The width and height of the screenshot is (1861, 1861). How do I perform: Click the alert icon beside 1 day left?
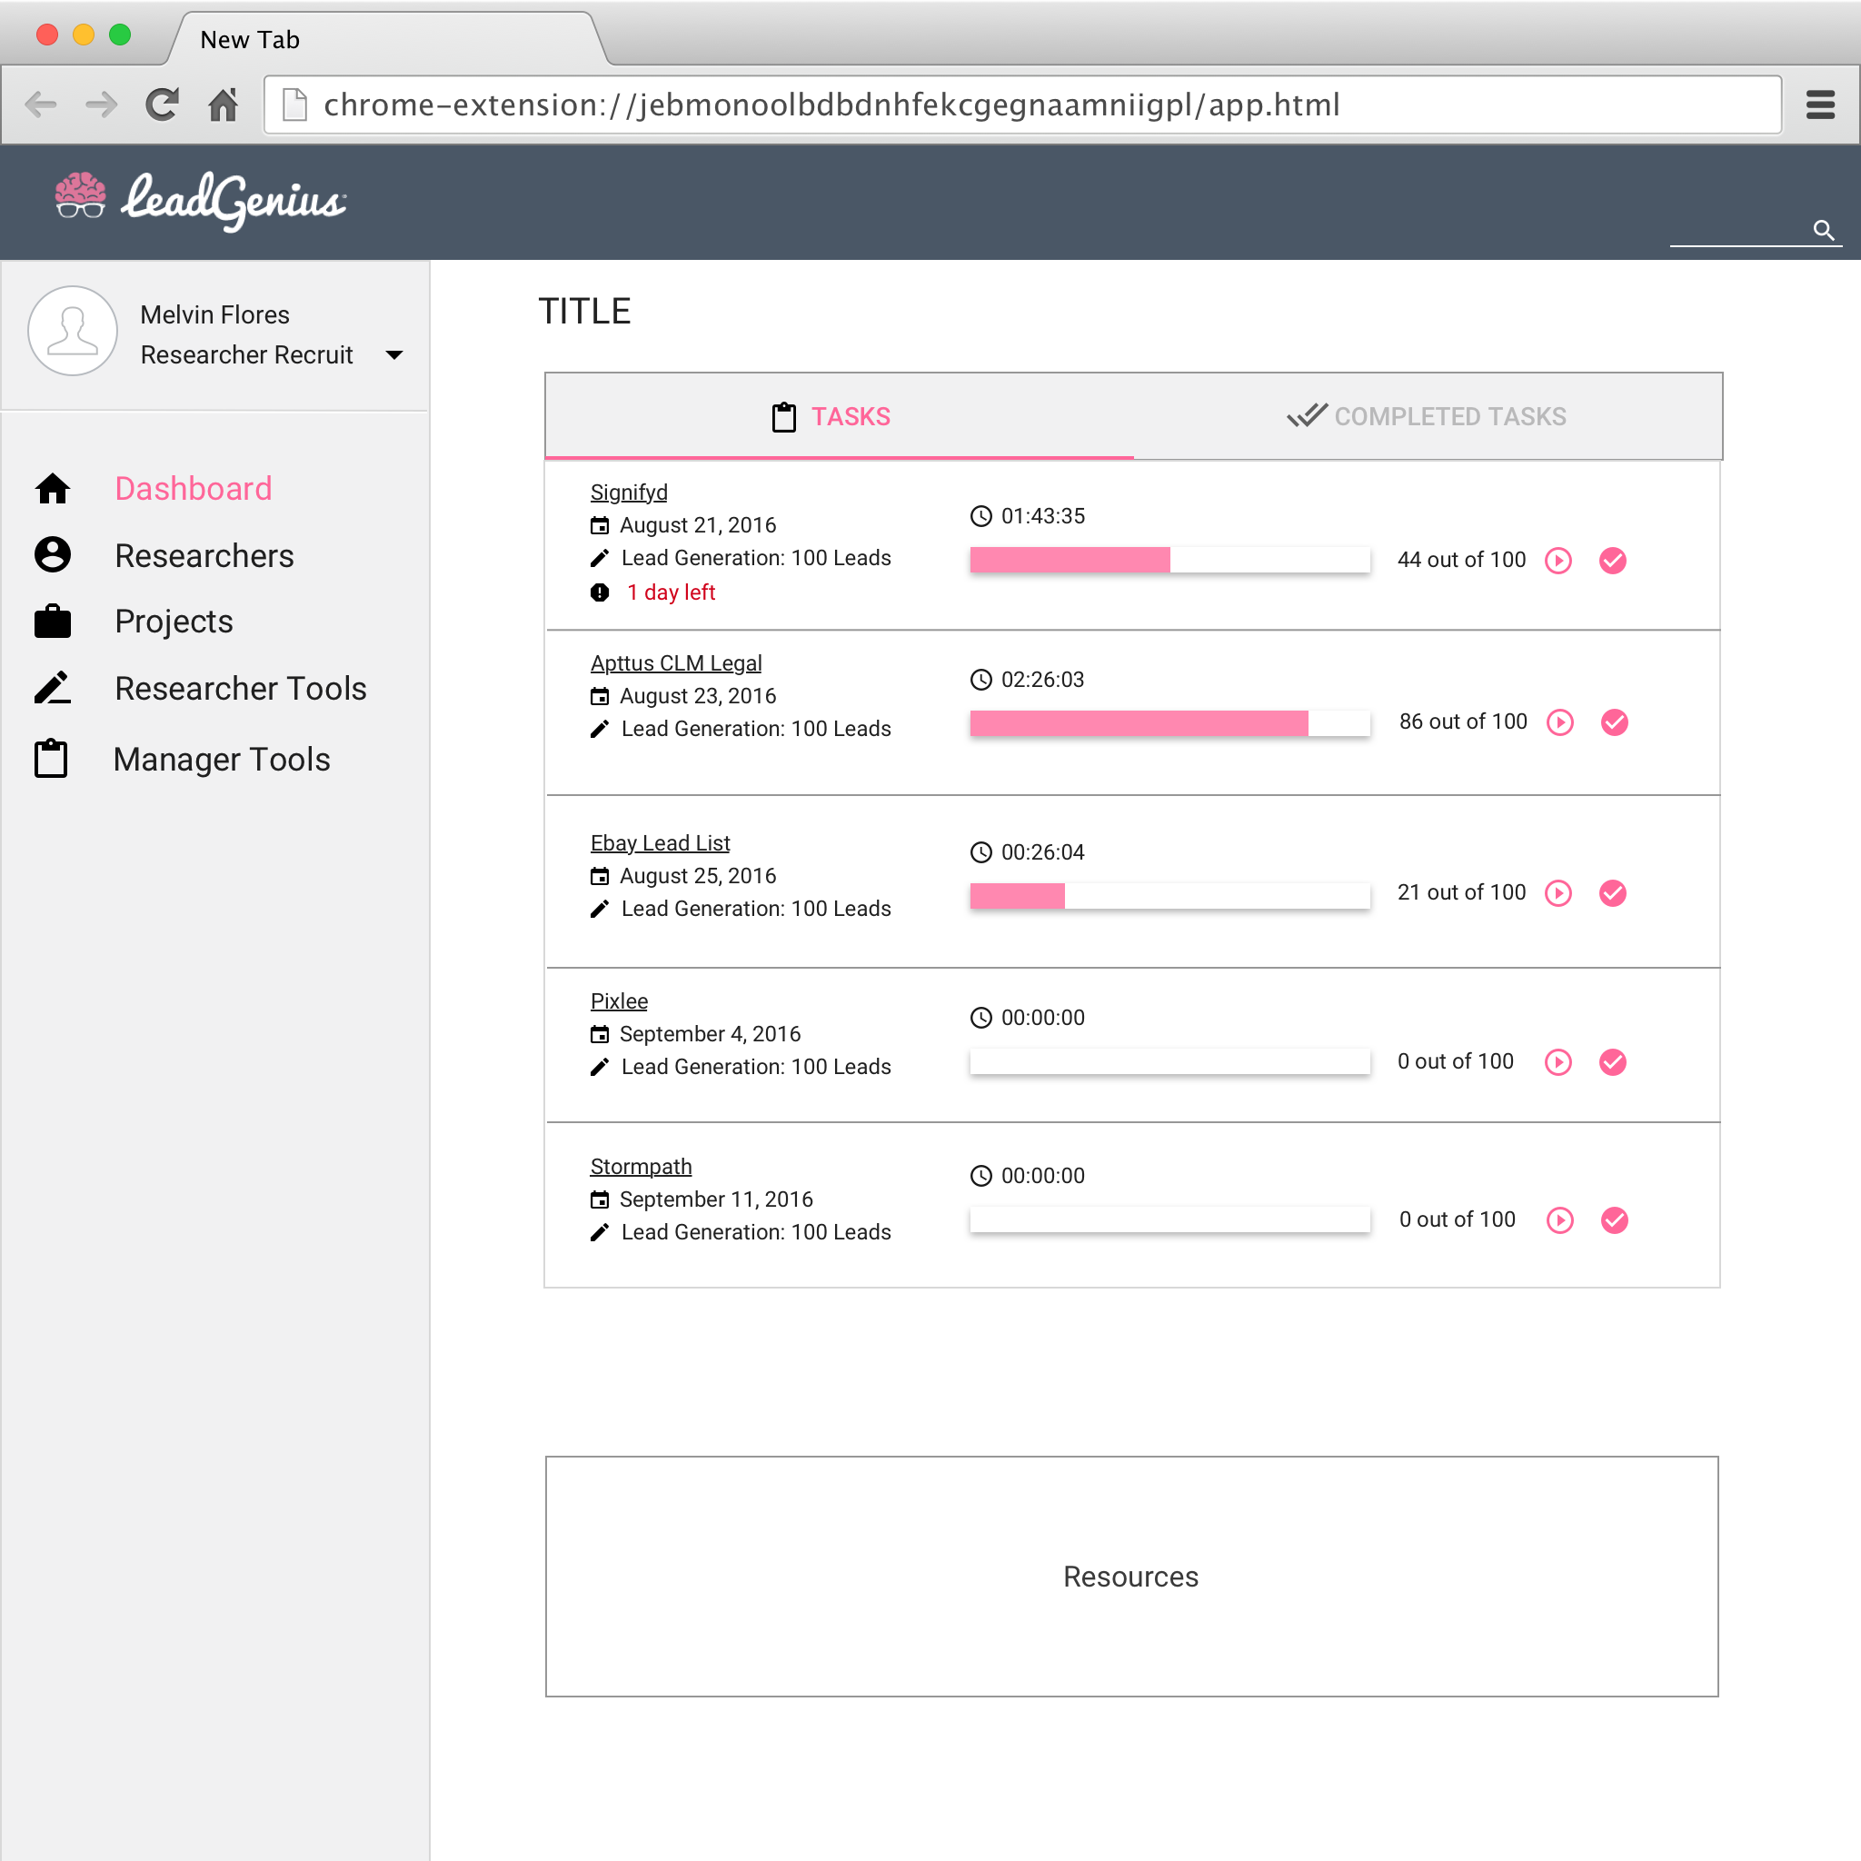(x=599, y=592)
